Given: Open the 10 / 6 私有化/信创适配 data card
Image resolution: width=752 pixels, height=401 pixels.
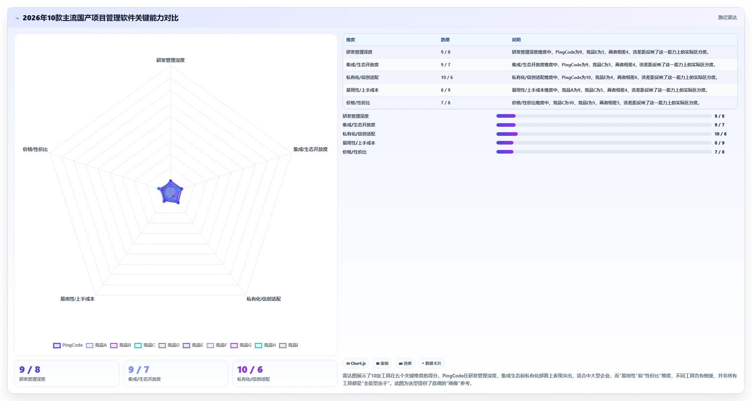Looking at the screenshot, I should coord(285,373).
